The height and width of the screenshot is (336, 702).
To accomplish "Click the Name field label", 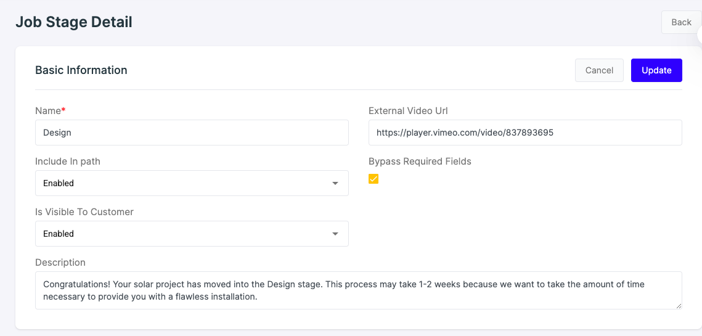I will tap(50, 110).
